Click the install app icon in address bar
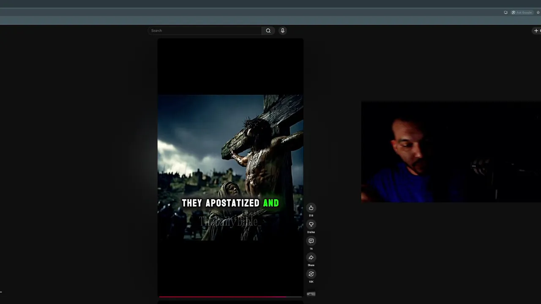 [x=505, y=12]
